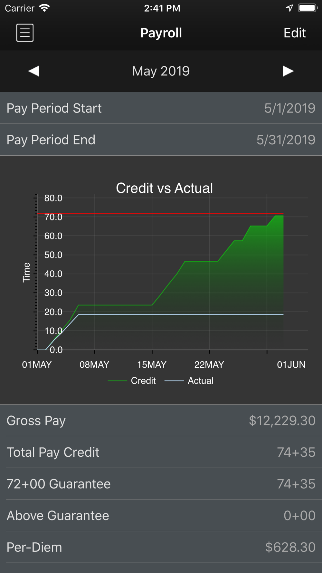Tap the Per-Diem row
This screenshot has width=322, height=573.
coord(161,547)
